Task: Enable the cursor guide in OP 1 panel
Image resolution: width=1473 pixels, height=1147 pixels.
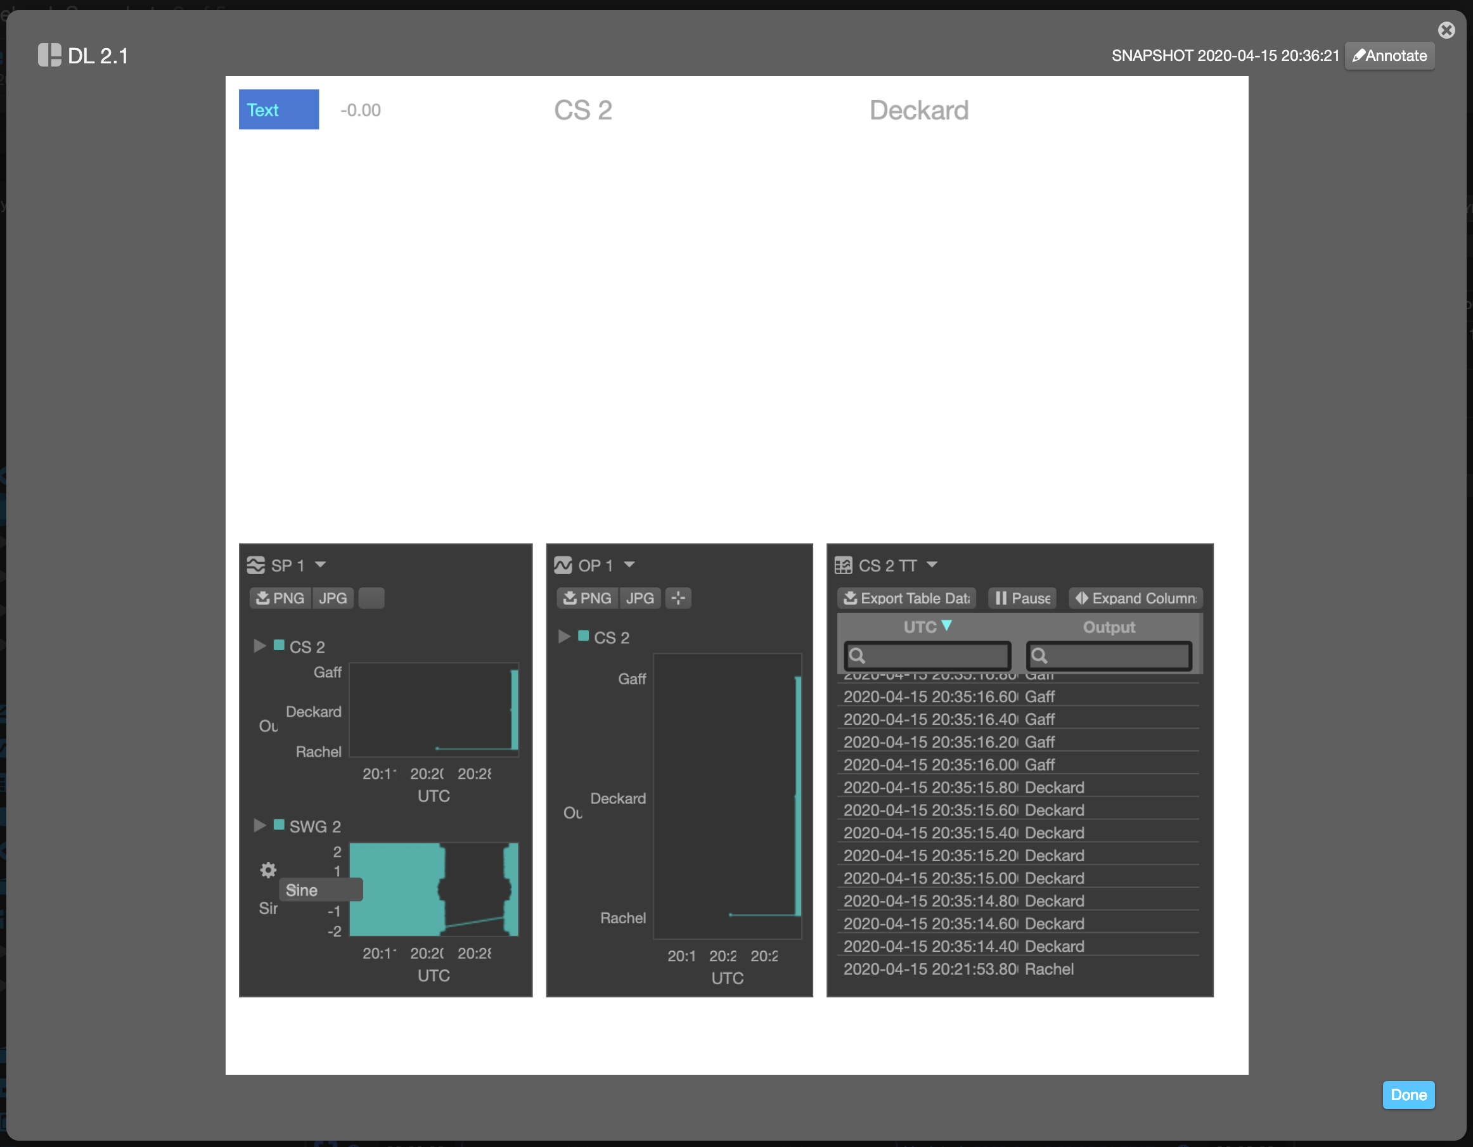Action: click(678, 598)
